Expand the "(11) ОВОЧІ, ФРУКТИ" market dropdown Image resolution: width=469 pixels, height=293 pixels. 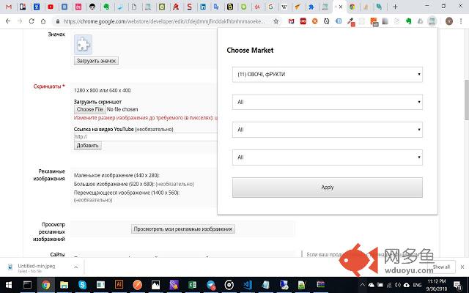point(327,74)
